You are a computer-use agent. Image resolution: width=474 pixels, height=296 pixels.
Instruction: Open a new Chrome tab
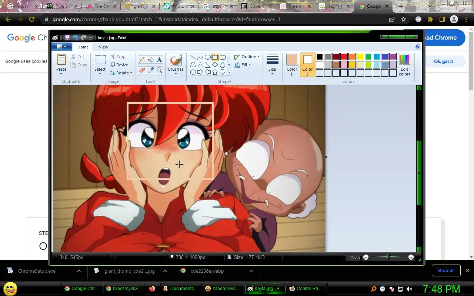pos(401,6)
